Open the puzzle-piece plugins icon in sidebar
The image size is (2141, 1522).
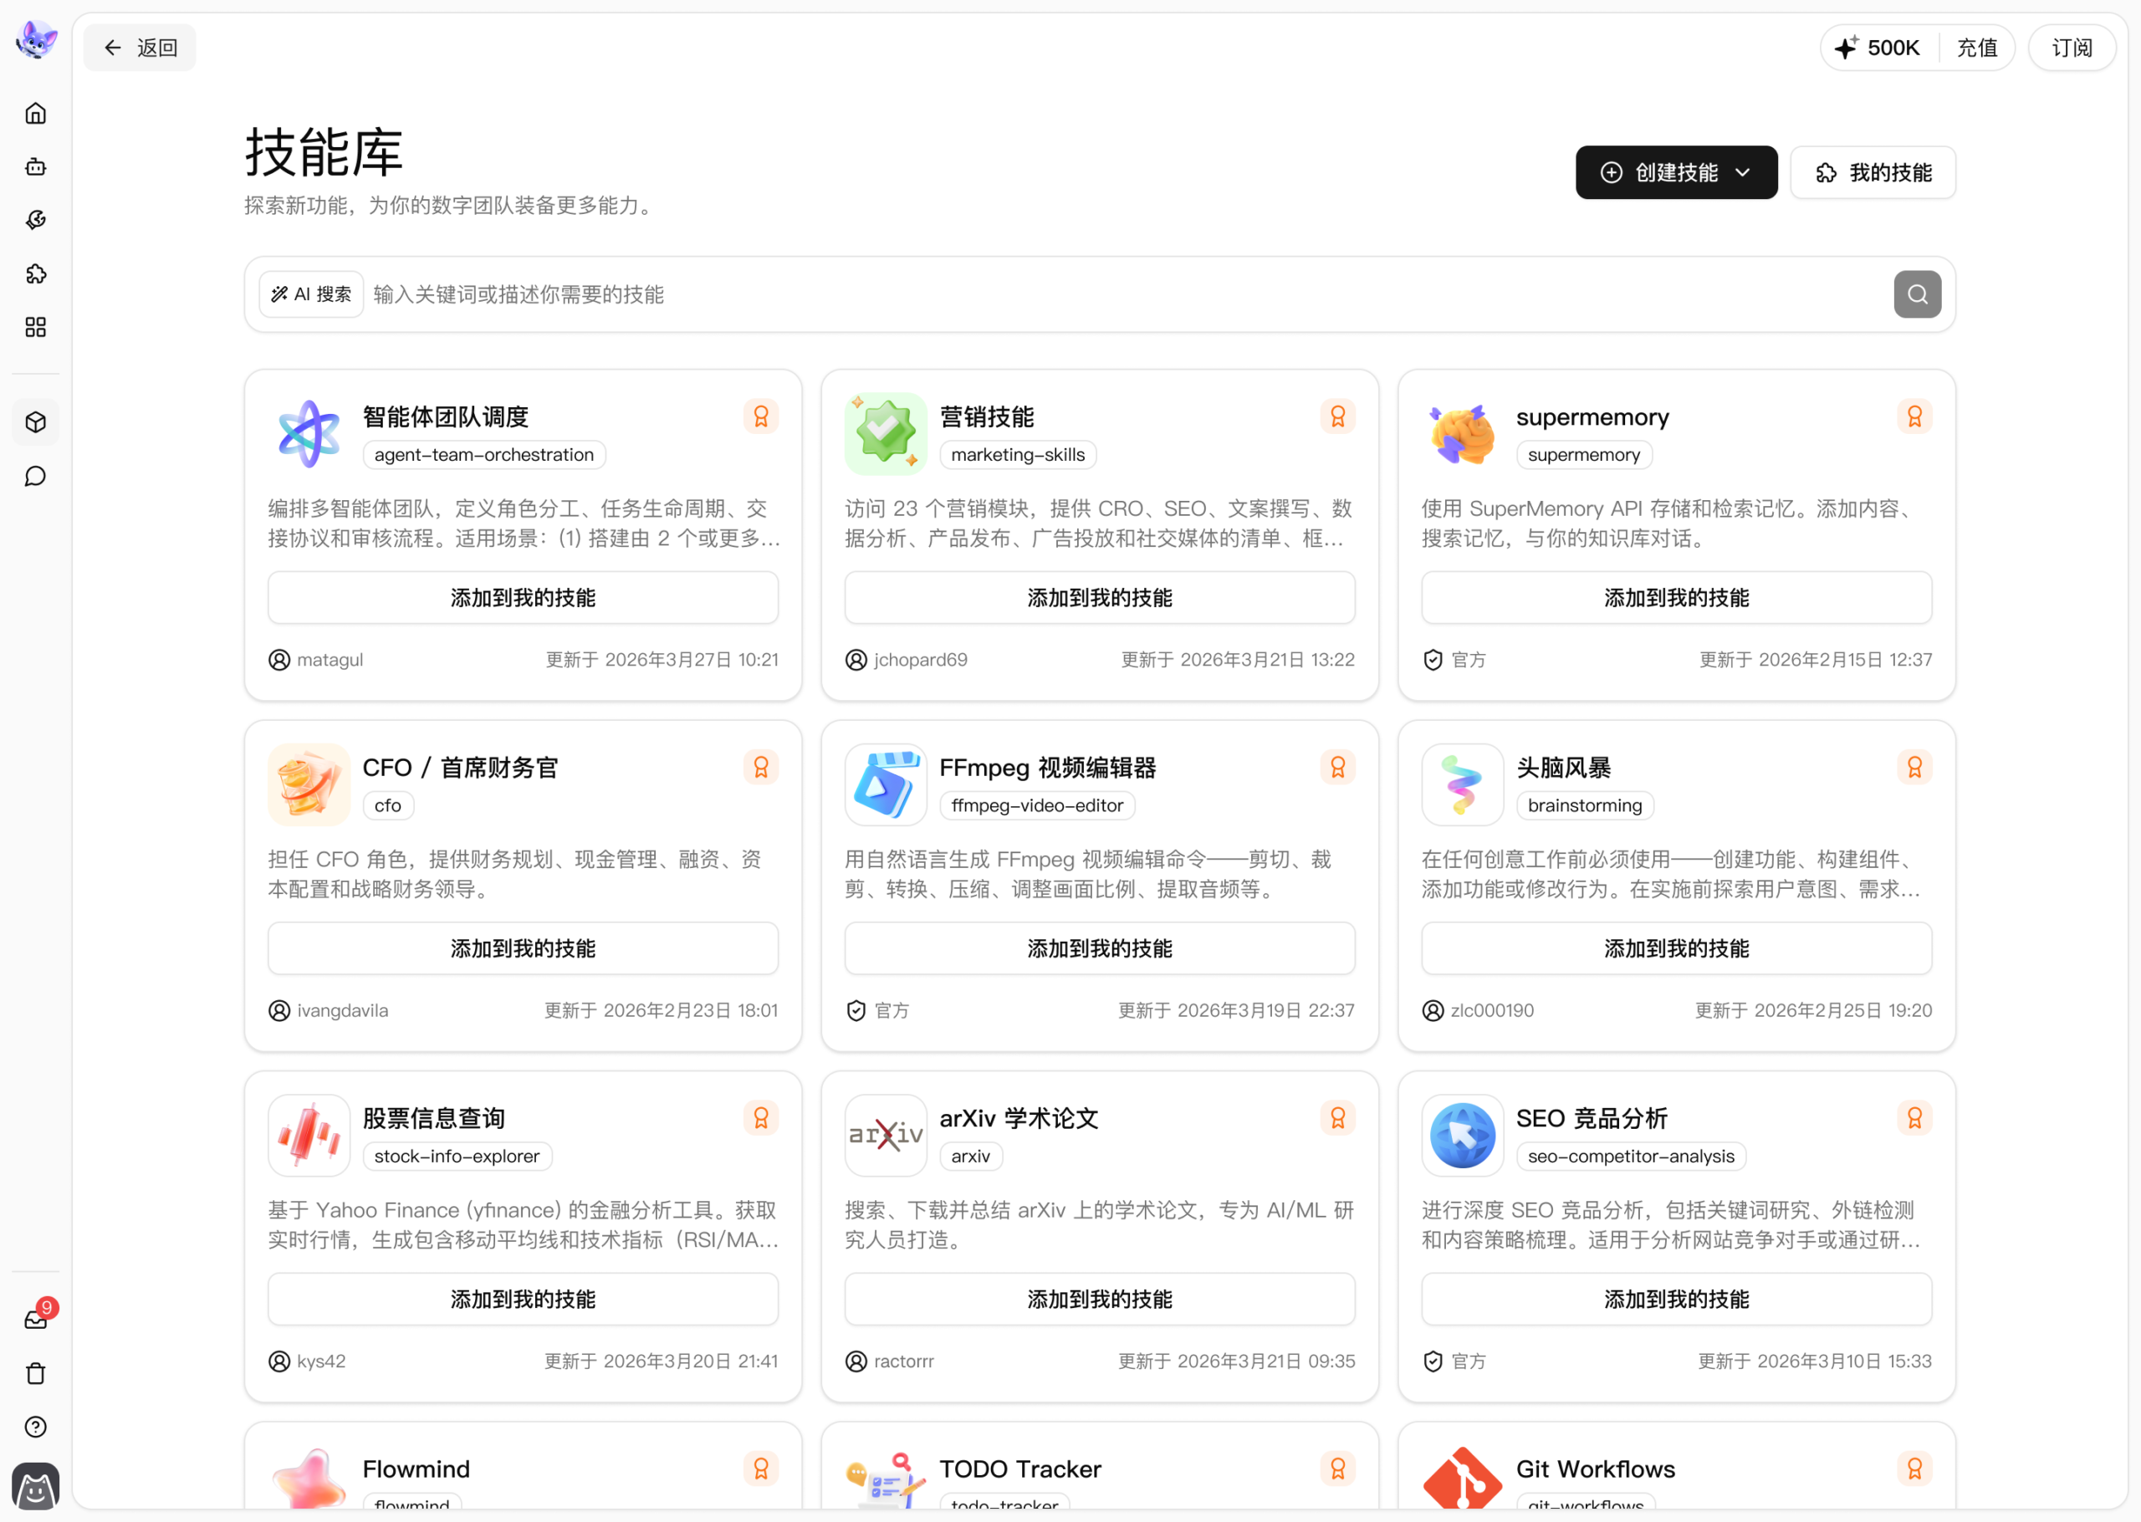click(36, 273)
